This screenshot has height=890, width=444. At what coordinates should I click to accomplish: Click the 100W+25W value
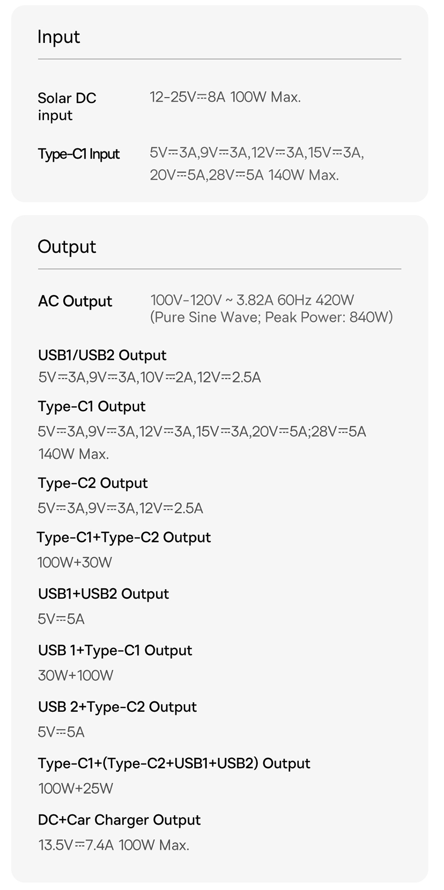(x=76, y=788)
